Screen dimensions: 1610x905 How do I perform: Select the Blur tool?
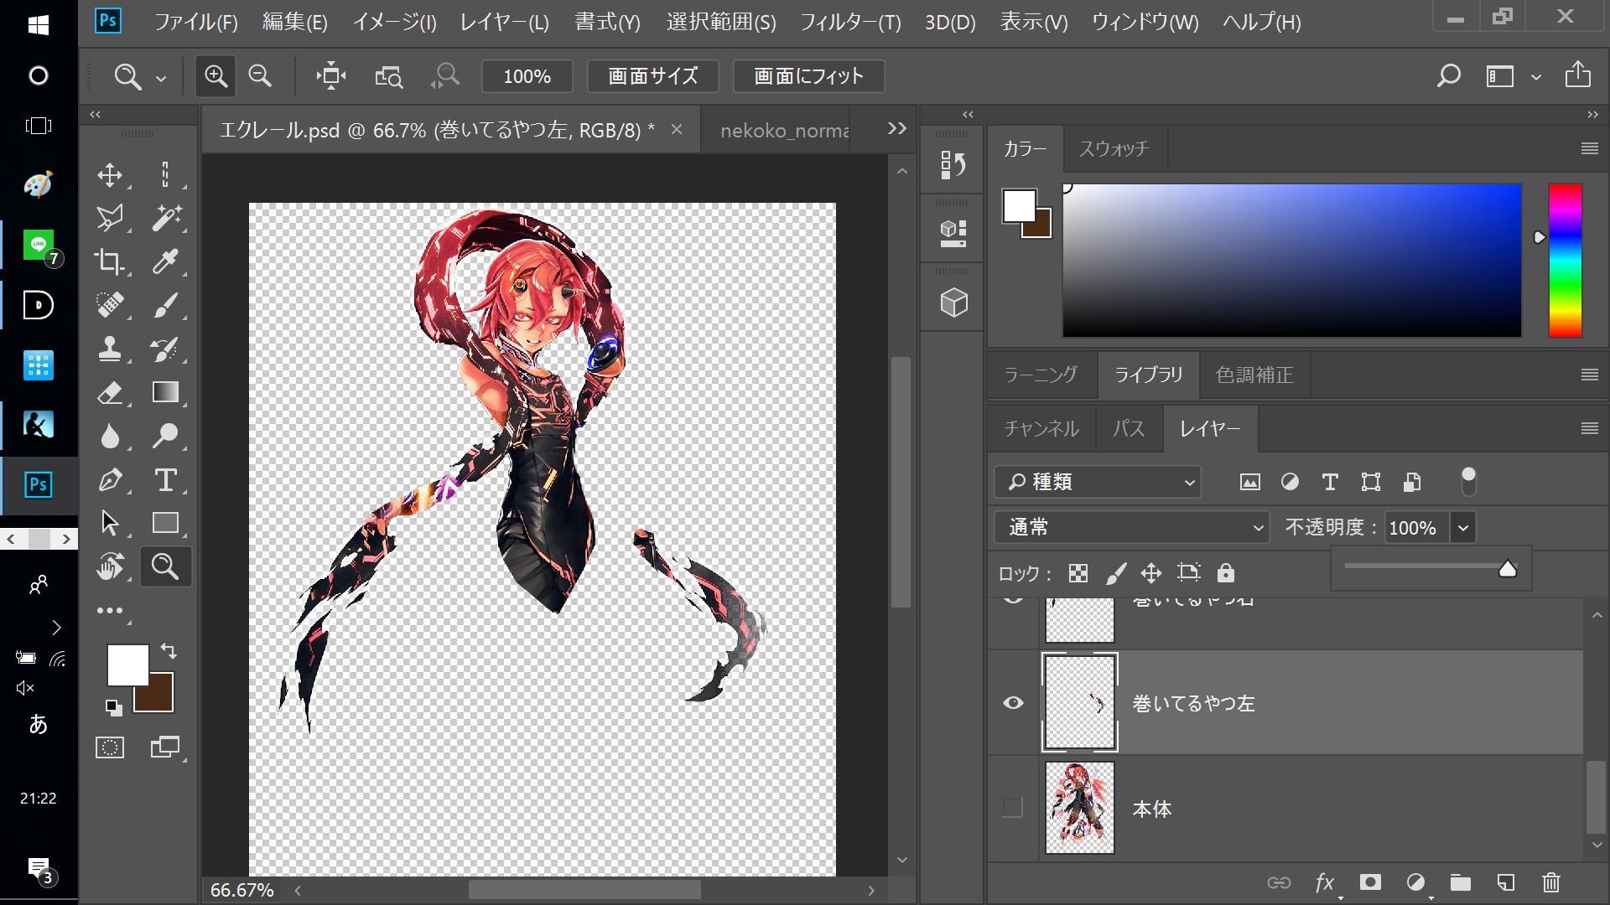[x=110, y=437]
